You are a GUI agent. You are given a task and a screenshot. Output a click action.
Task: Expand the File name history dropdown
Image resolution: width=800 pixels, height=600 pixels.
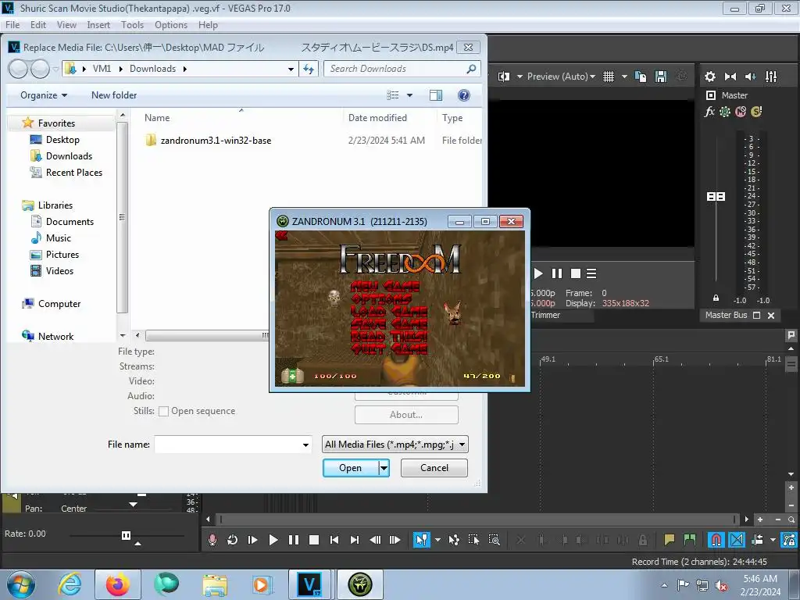305,445
